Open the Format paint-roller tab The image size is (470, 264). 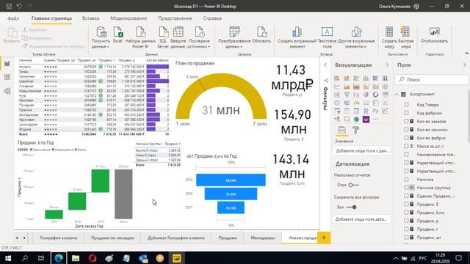click(x=355, y=130)
